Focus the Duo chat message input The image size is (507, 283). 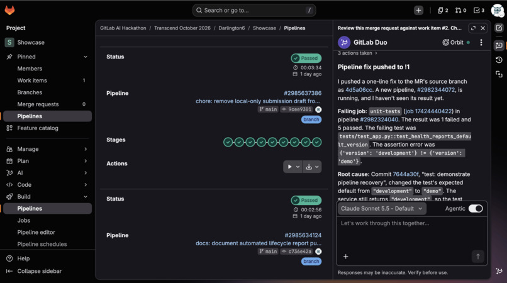(412, 235)
